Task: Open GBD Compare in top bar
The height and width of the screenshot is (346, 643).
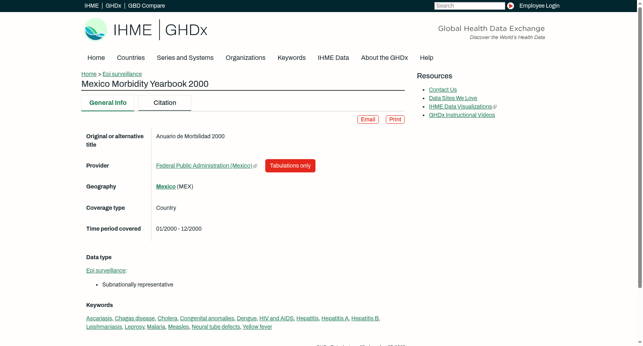Action: coord(147,6)
